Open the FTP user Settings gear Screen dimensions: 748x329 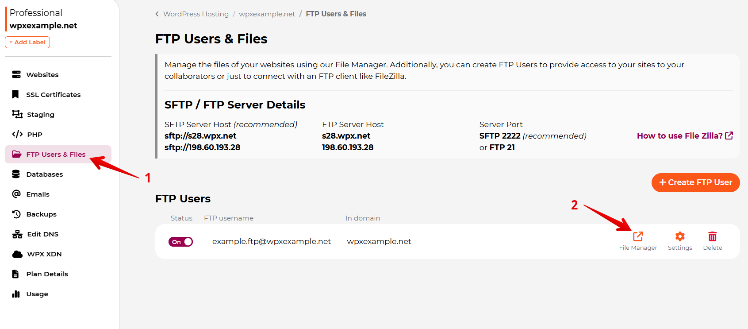click(680, 236)
